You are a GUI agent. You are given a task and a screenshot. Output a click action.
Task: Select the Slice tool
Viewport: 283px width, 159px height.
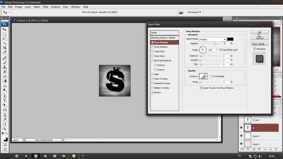coord(4,52)
